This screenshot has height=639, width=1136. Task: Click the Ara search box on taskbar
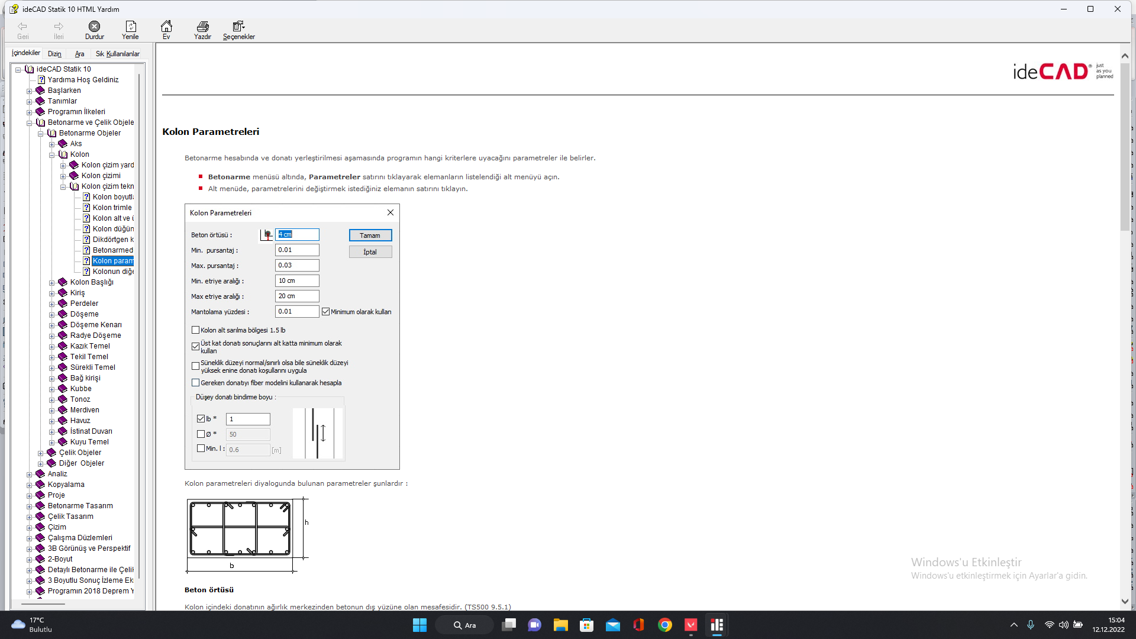[x=464, y=625]
